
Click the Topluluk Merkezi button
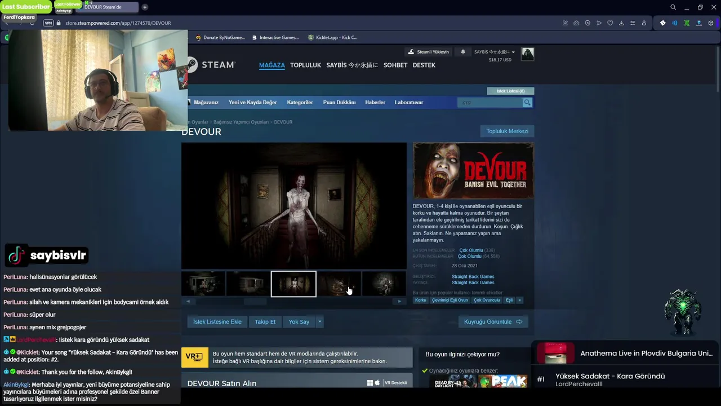coord(507,131)
